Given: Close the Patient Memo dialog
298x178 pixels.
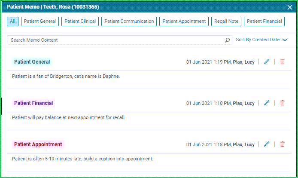Looking at the screenshot, I should point(290,7).
